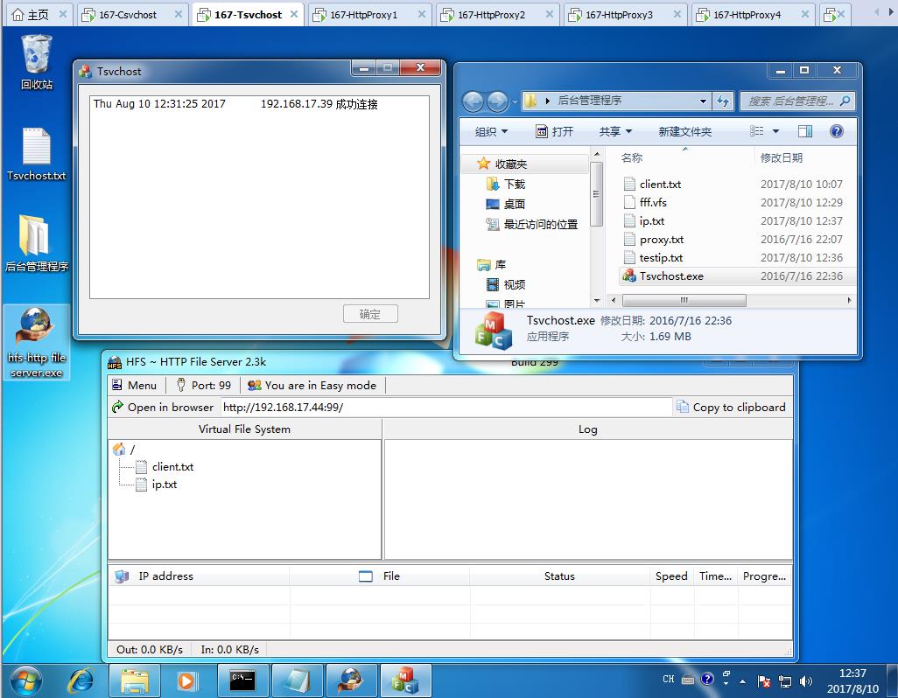898x698 pixels.
Task: Expand the 共享 dropdown in Explorer
Action: coord(615,131)
